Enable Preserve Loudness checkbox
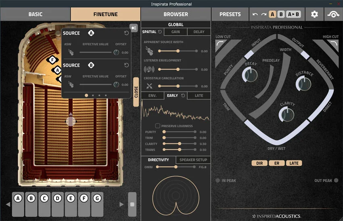The height and width of the screenshot is (221, 343). [157, 126]
